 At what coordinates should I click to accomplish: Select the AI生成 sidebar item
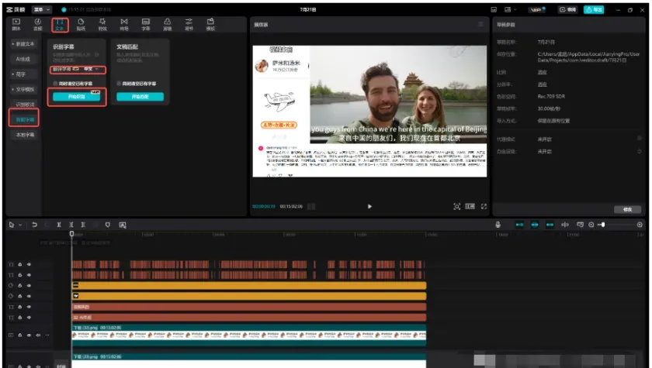(x=24, y=59)
